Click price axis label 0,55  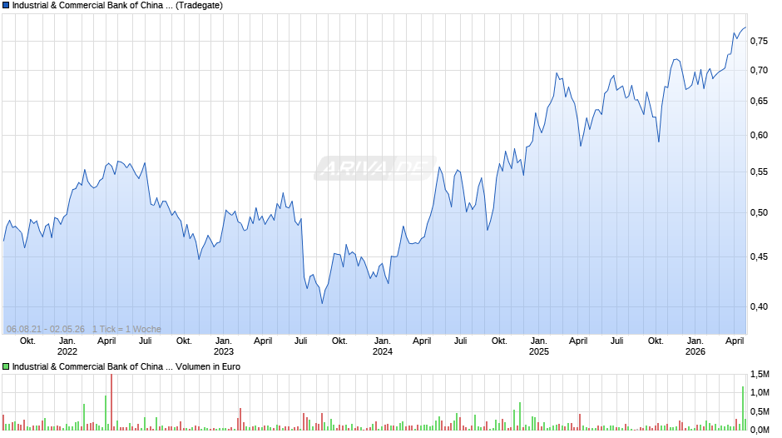point(759,172)
